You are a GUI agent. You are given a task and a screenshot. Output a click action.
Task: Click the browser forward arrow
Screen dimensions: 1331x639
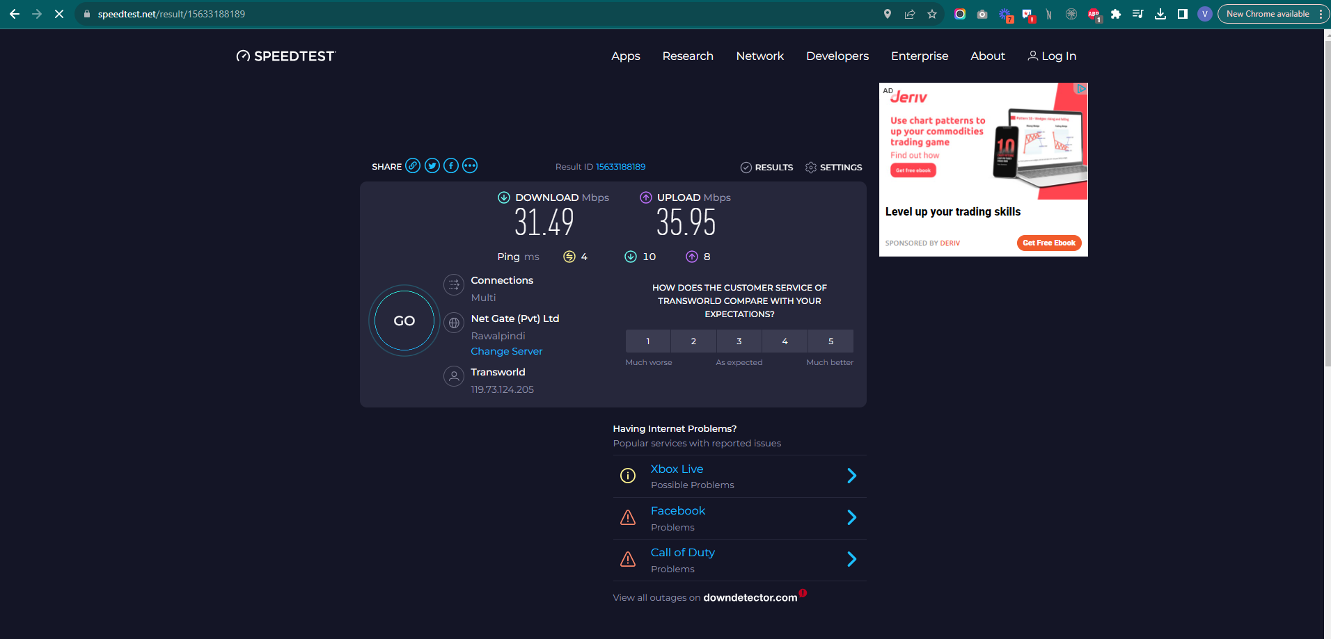[x=37, y=14]
